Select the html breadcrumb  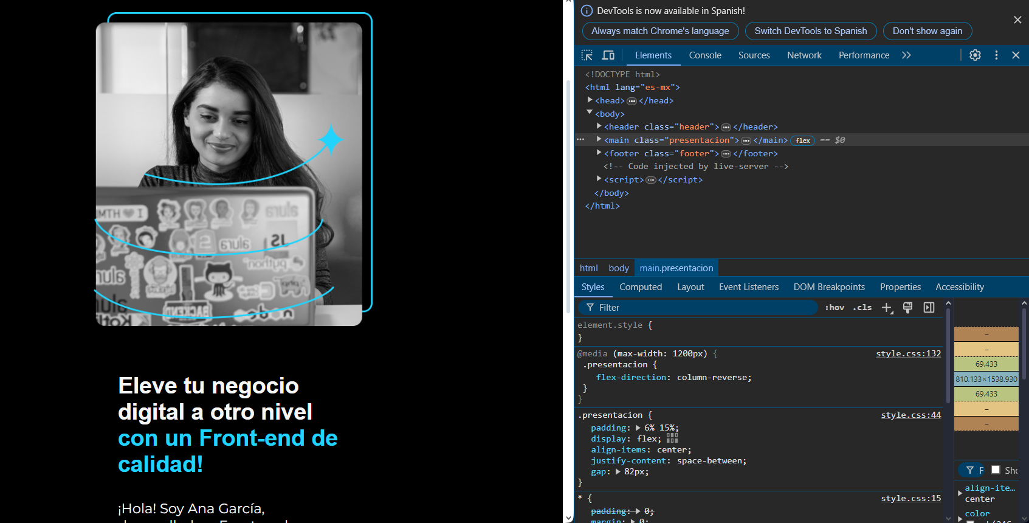[x=588, y=268]
